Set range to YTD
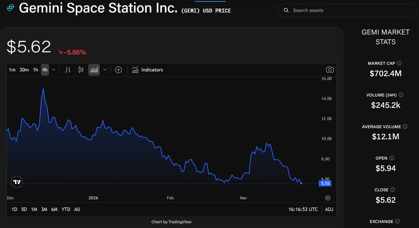Viewport: 419px width, 228px height. 66,209
